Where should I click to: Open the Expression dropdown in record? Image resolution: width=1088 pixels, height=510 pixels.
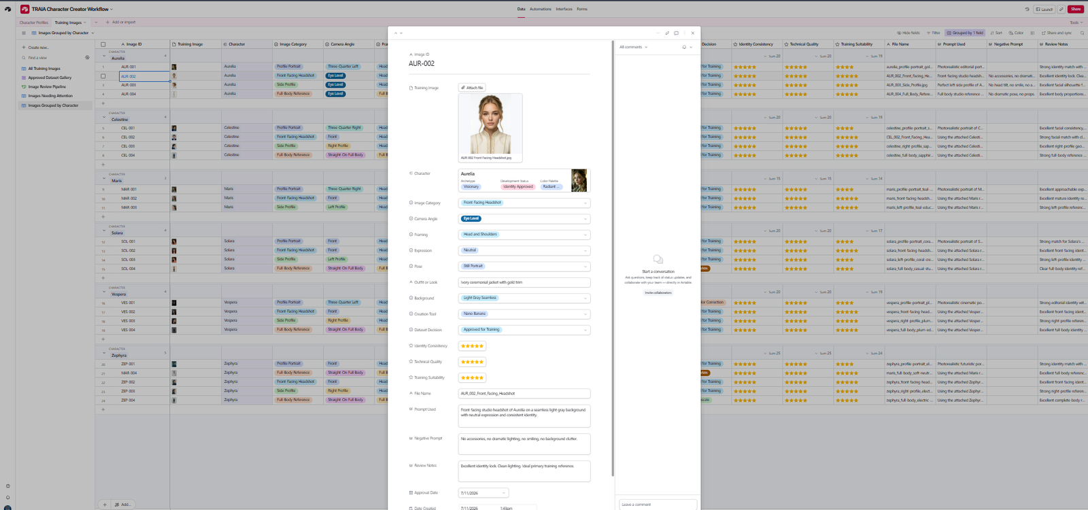tap(524, 250)
